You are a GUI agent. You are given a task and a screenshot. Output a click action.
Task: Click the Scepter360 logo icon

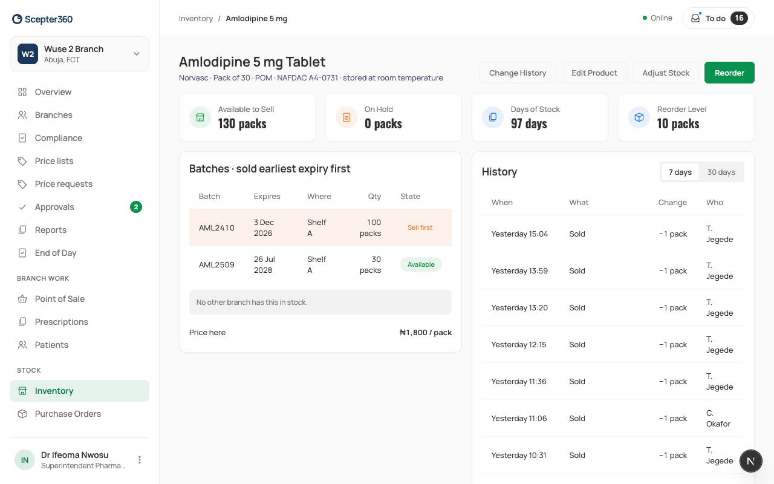(17, 19)
